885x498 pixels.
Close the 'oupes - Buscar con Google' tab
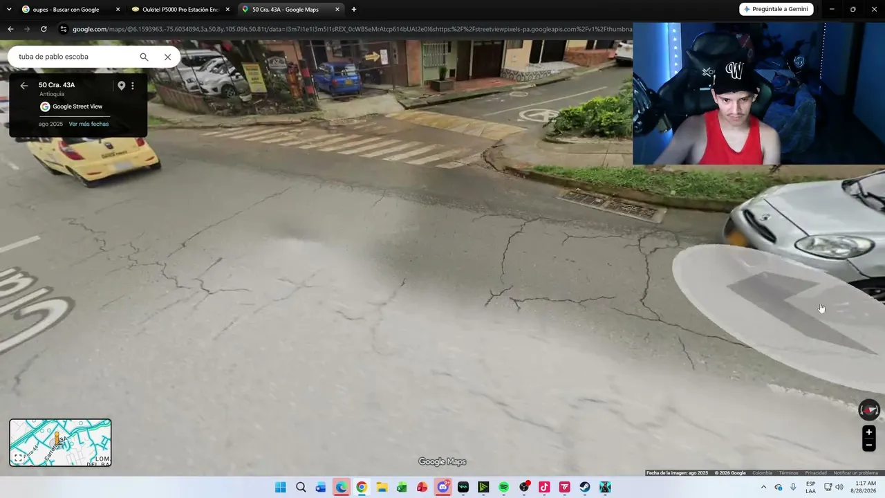coord(118,10)
